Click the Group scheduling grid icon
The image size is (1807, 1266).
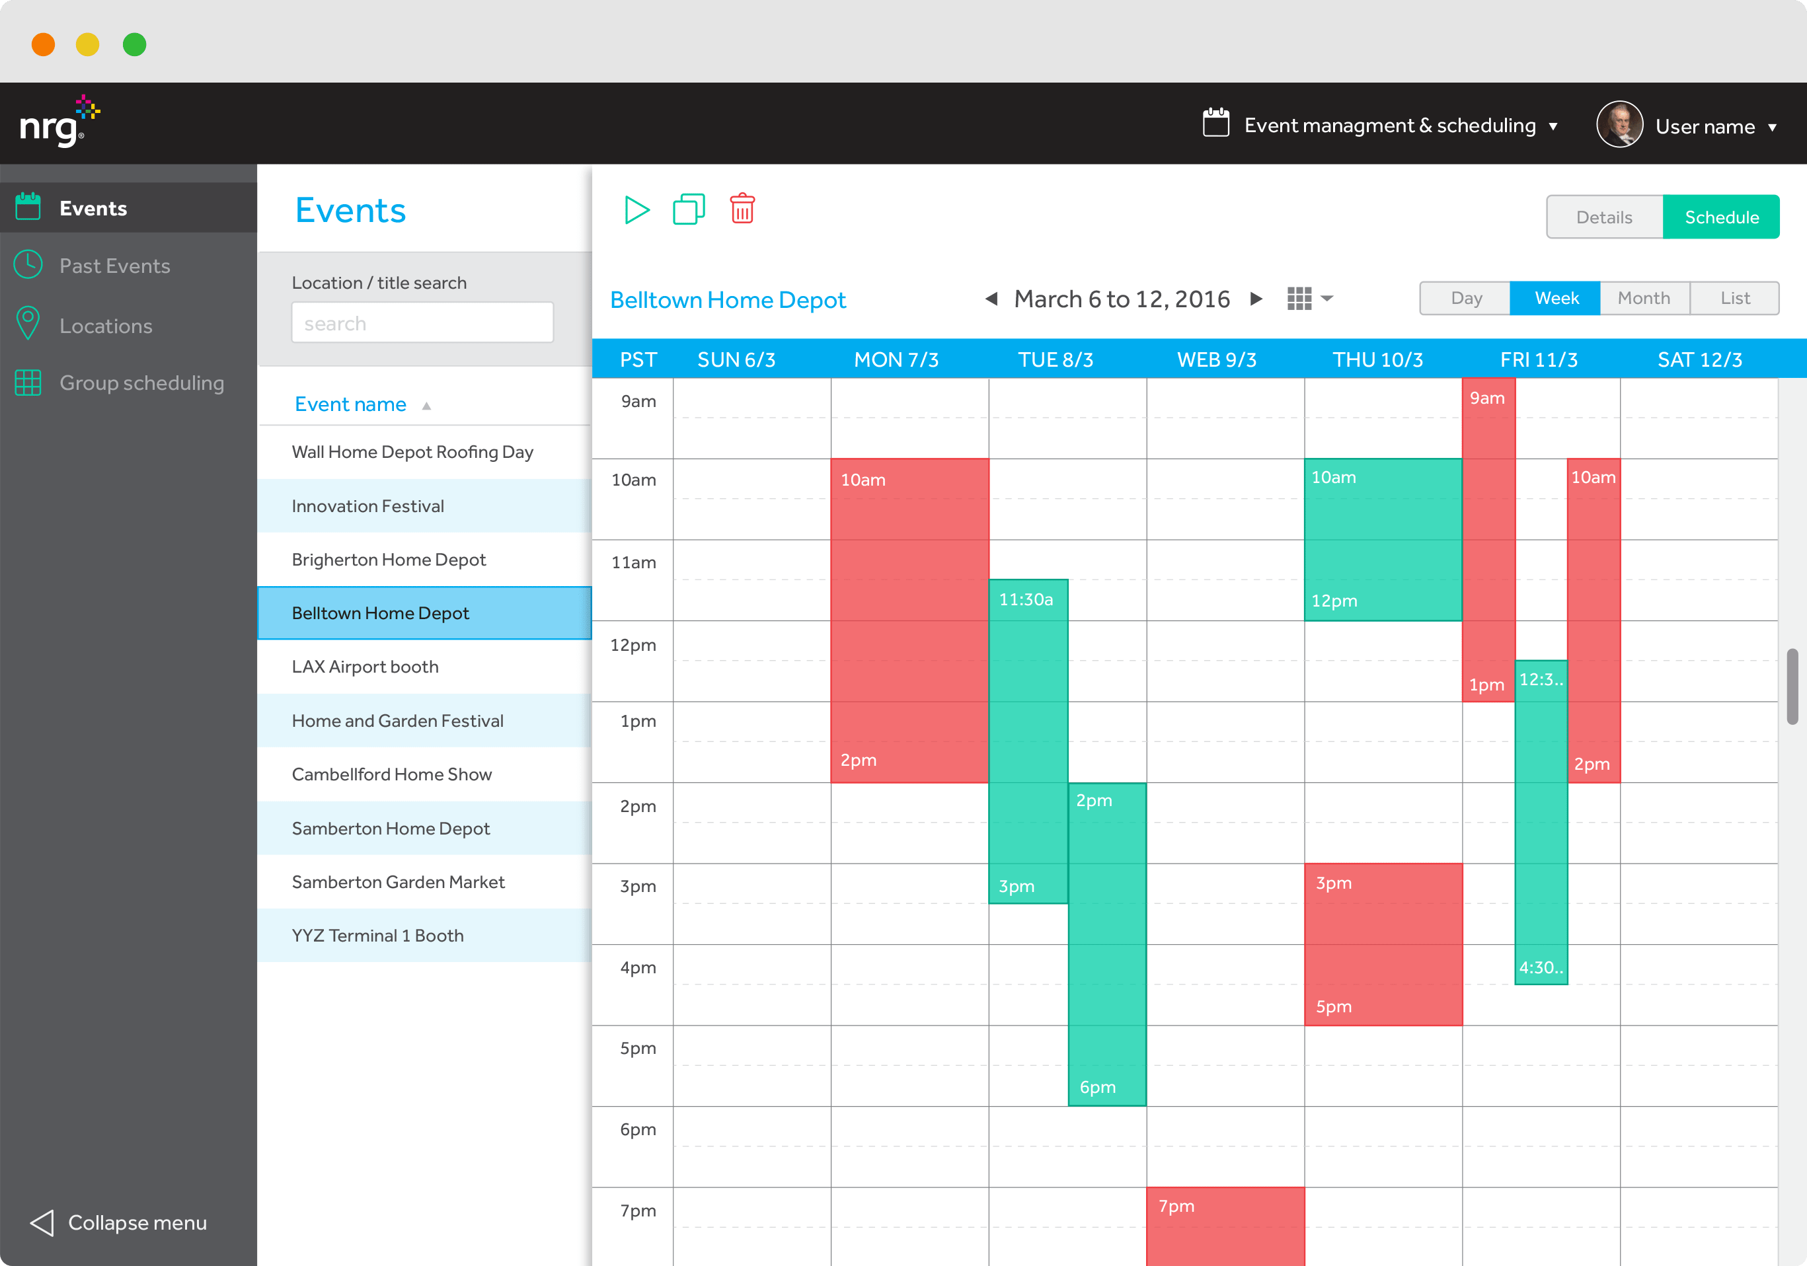click(28, 383)
